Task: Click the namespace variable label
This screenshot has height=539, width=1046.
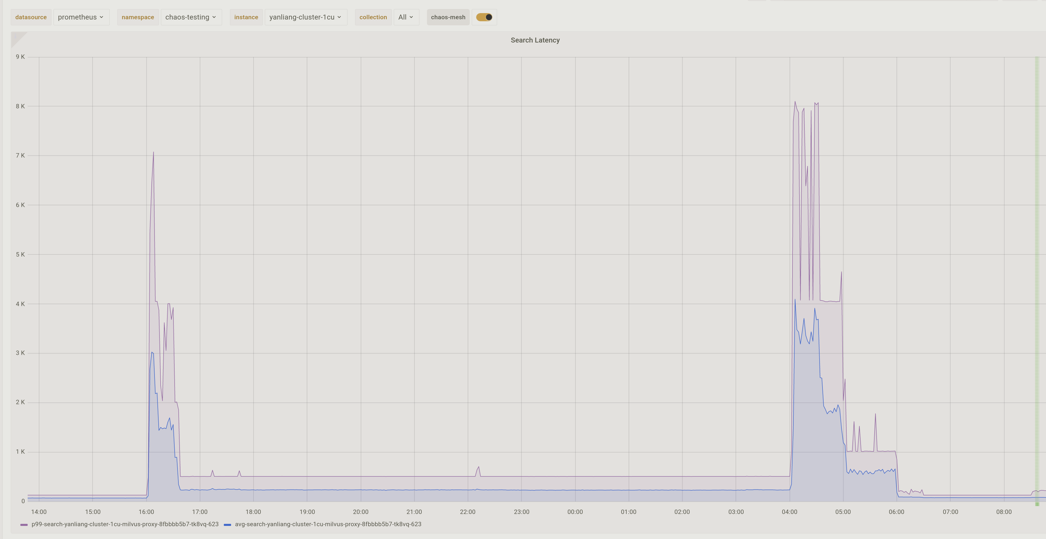Action: tap(138, 17)
